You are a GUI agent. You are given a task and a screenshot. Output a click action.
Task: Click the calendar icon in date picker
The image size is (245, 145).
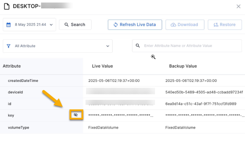9,25
